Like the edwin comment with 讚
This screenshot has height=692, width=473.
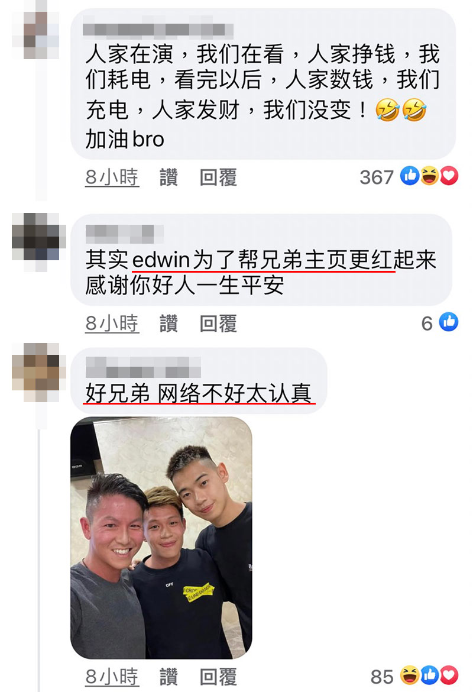pos(169,324)
